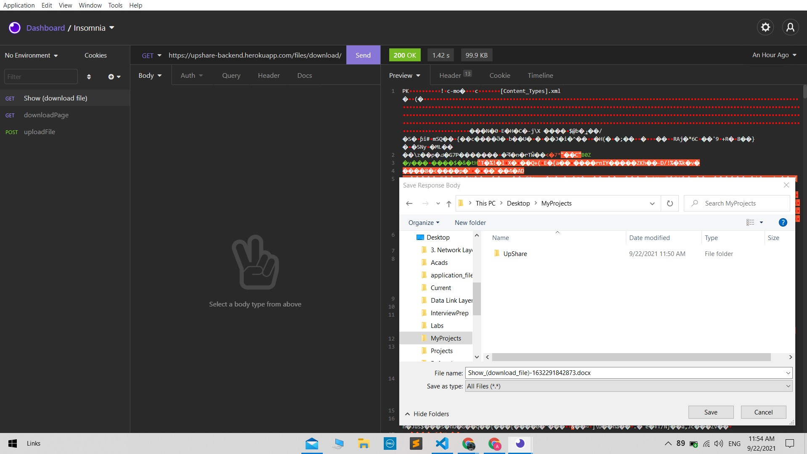Open the account profile icon

pos(790,27)
